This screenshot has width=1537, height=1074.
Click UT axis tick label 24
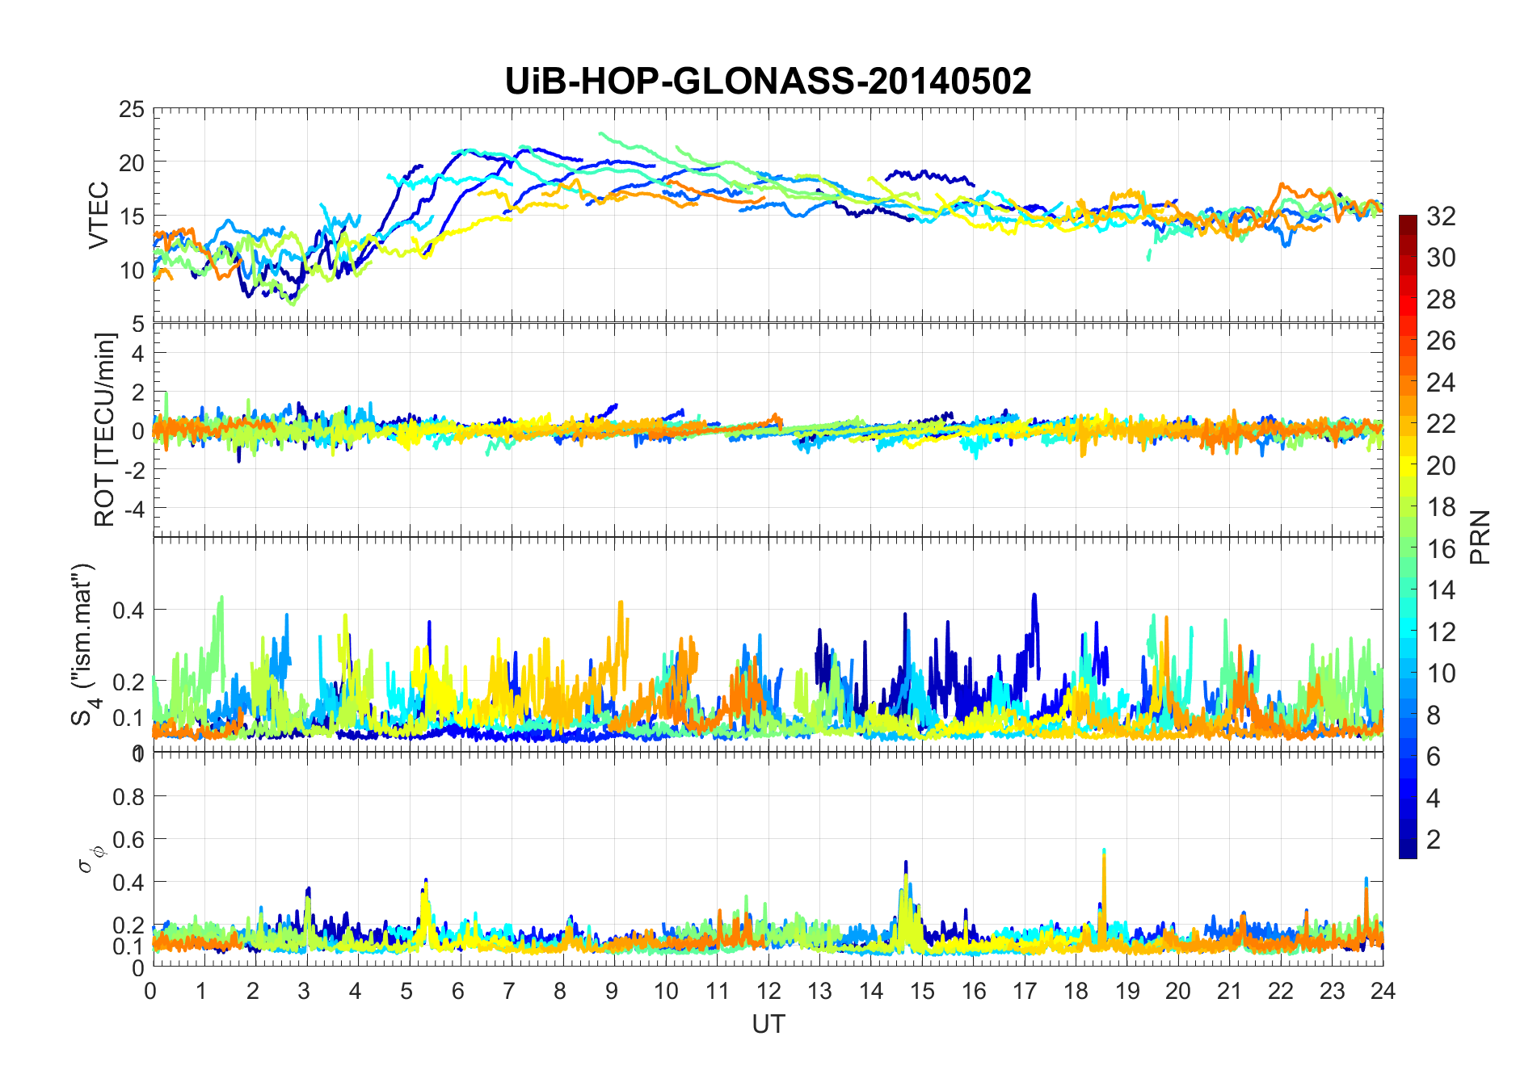click(1383, 991)
